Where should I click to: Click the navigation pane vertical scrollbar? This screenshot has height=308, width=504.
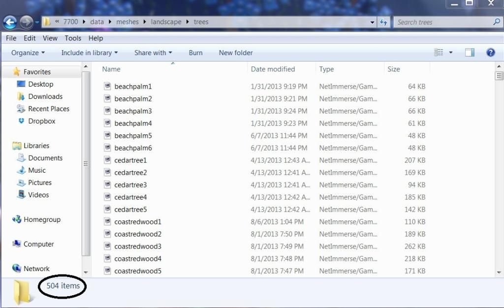86,162
